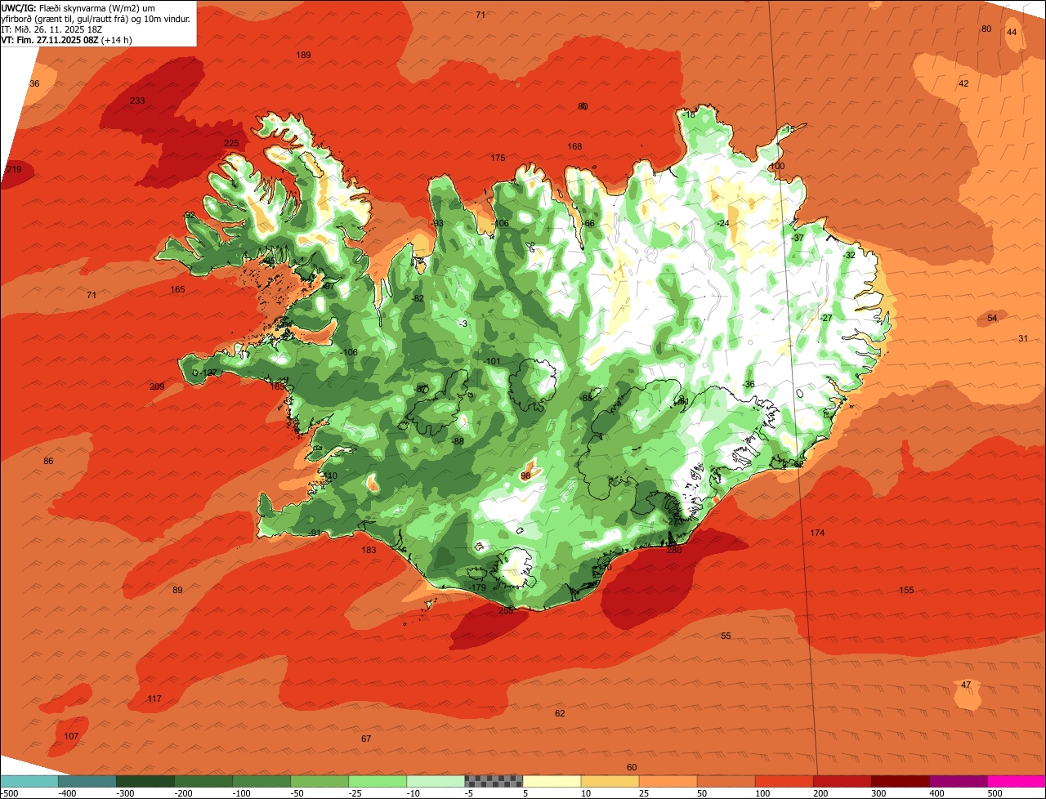Screen dimensions: 1046x799
Task: Select the '-37' value on the map
Action: pyautogui.click(x=798, y=238)
